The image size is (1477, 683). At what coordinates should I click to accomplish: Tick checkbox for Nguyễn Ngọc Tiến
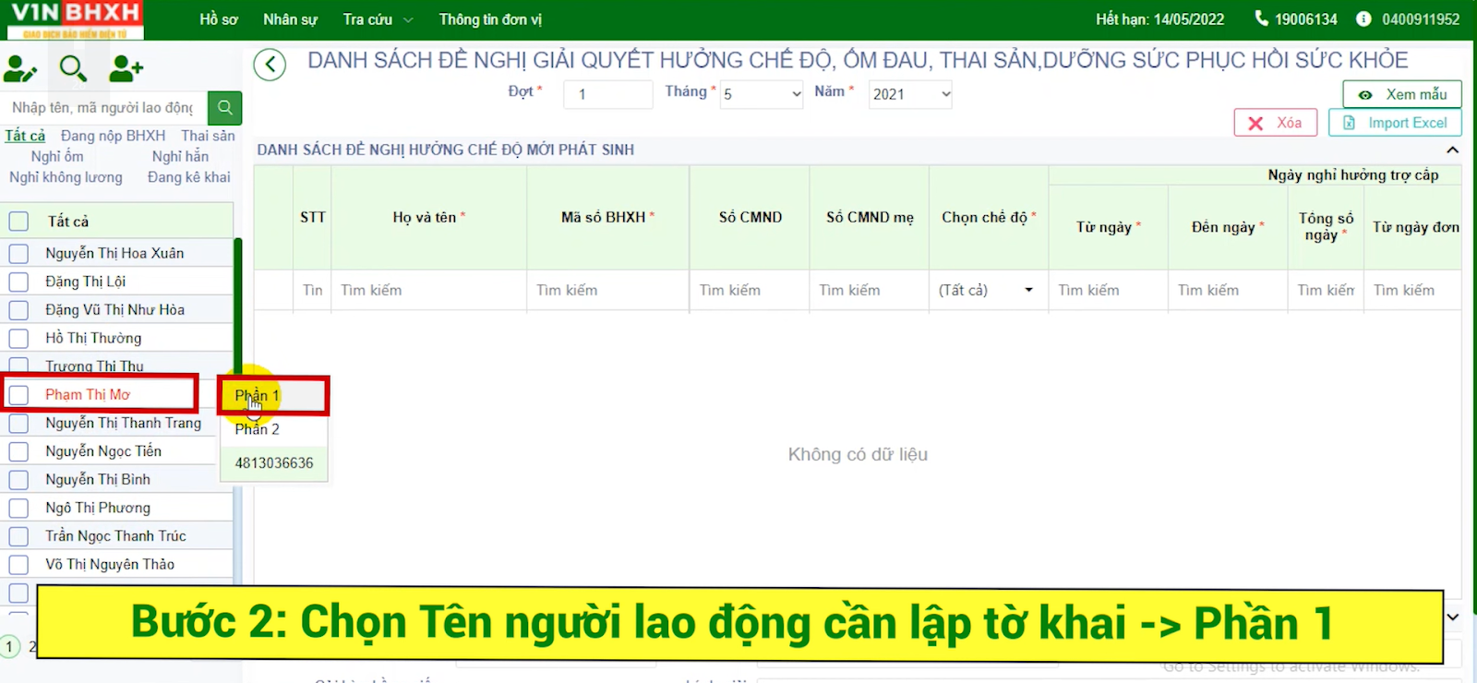[18, 451]
